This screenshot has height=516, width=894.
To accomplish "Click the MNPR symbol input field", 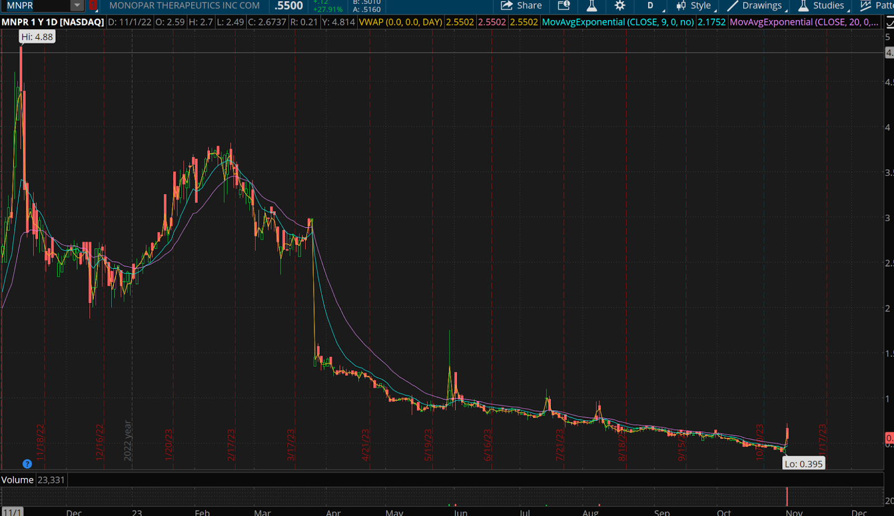I will coord(36,6).
